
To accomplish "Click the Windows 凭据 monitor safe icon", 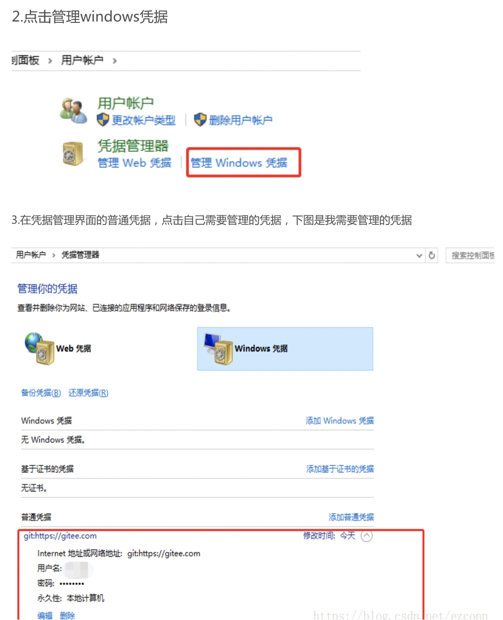I will click(218, 349).
